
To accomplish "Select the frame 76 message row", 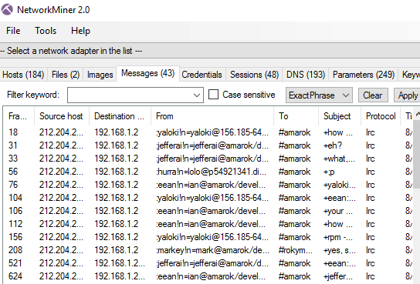I will click(208, 185).
